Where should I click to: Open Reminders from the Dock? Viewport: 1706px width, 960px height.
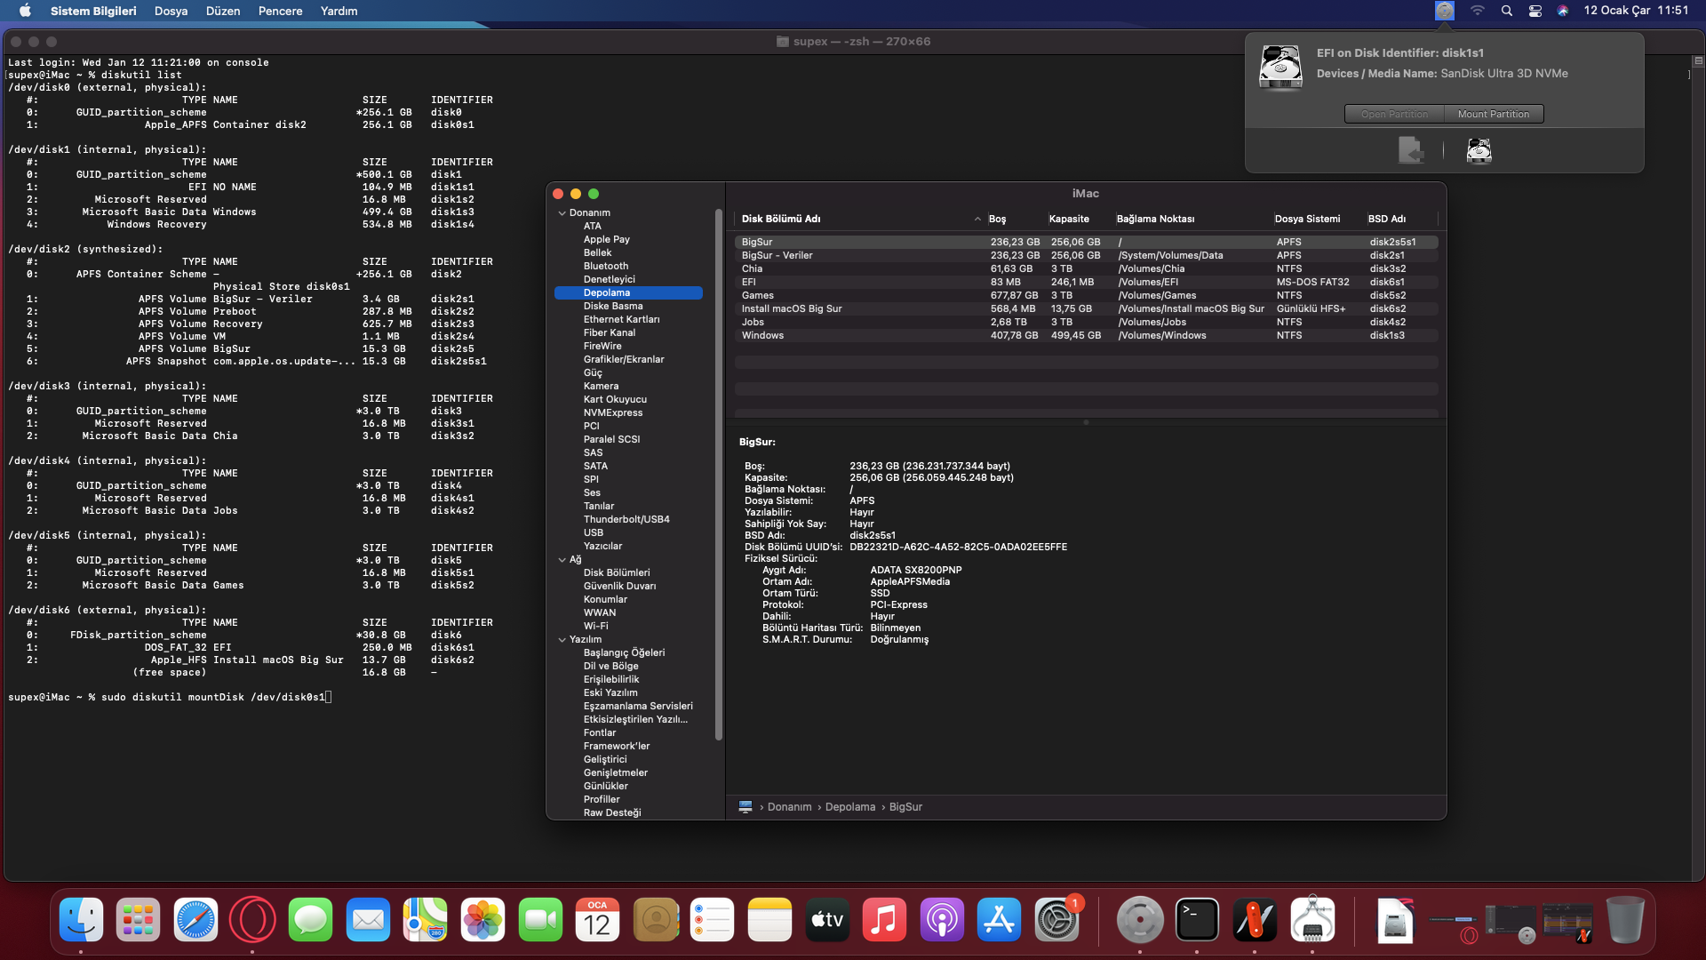tap(713, 919)
